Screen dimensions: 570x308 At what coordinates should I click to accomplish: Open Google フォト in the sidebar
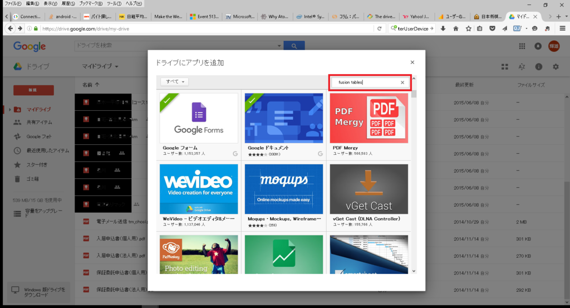point(38,136)
